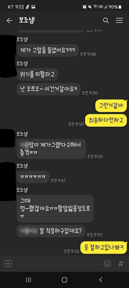Tap the Android back navigation button

click(x=101, y=280)
